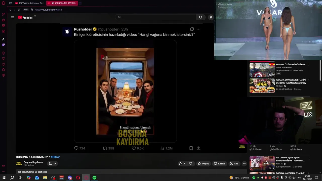Open File Explorer from taskbar
322x181 pixels.
click(45, 178)
